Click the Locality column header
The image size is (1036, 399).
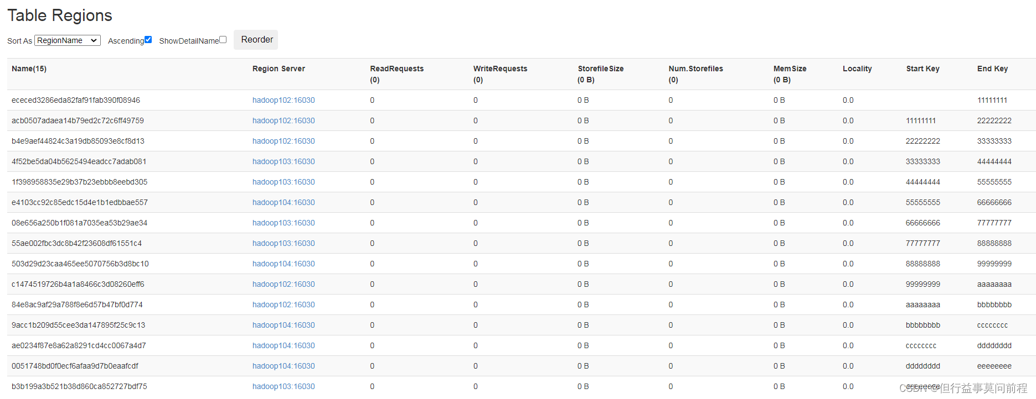[x=857, y=69]
